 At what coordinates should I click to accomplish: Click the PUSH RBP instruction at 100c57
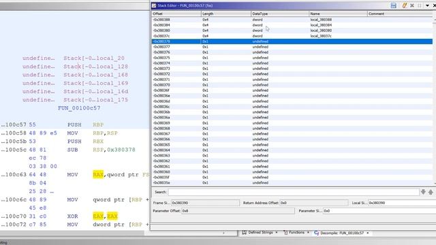85,125
